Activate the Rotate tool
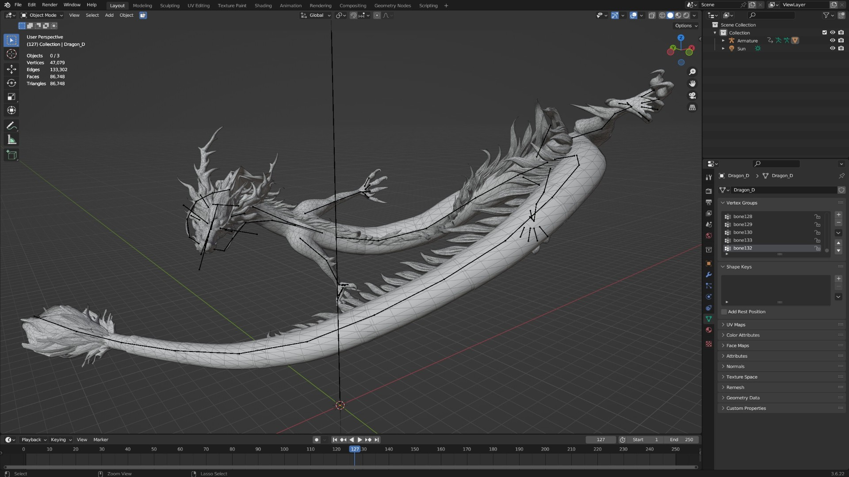The height and width of the screenshot is (477, 849). [x=11, y=83]
